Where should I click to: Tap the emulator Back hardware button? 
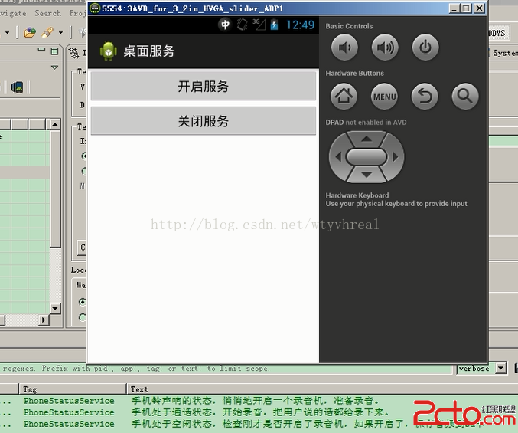pos(425,97)
